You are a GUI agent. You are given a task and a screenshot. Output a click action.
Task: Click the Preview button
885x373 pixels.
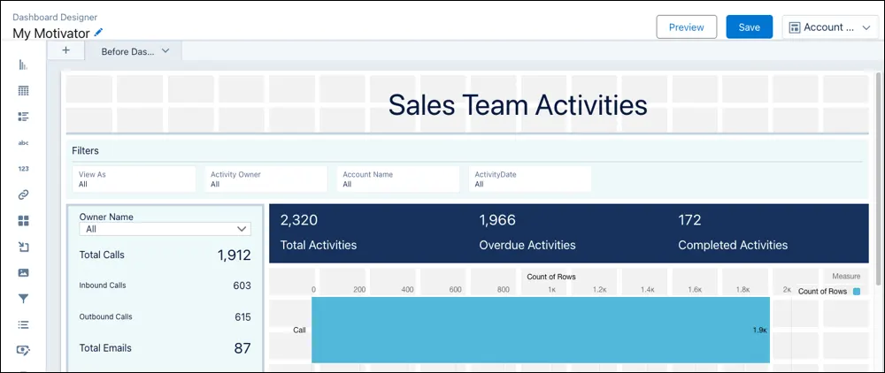pyautogui.click(x=687, y=27)
